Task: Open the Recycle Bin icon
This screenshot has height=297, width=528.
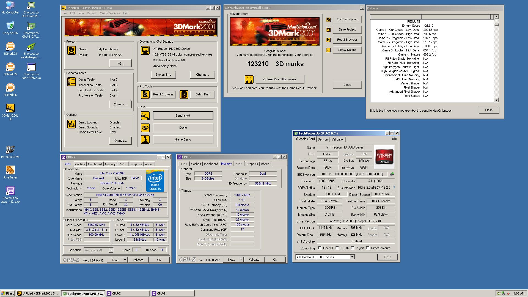Action: click(10, 28)
